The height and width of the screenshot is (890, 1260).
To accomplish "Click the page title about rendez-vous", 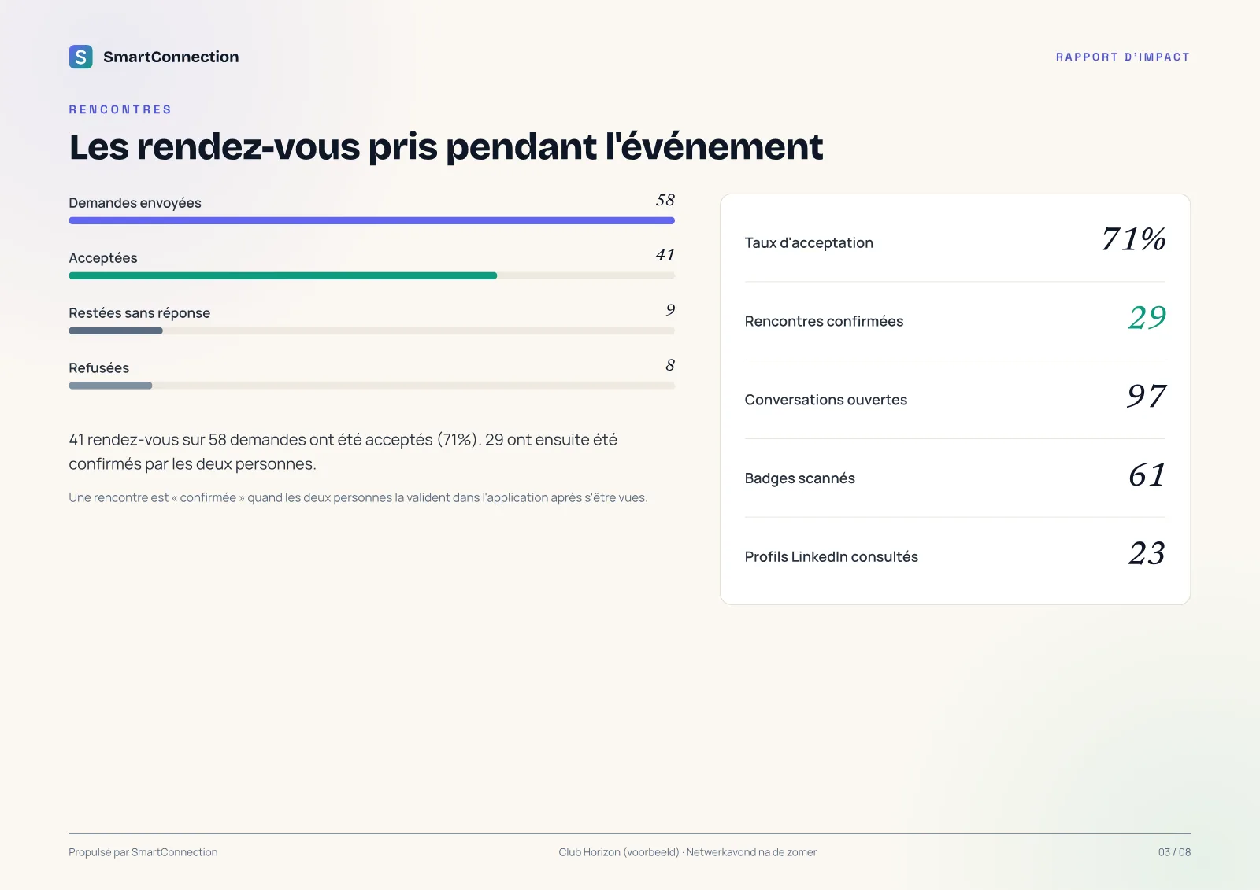I will pos(446,147).
